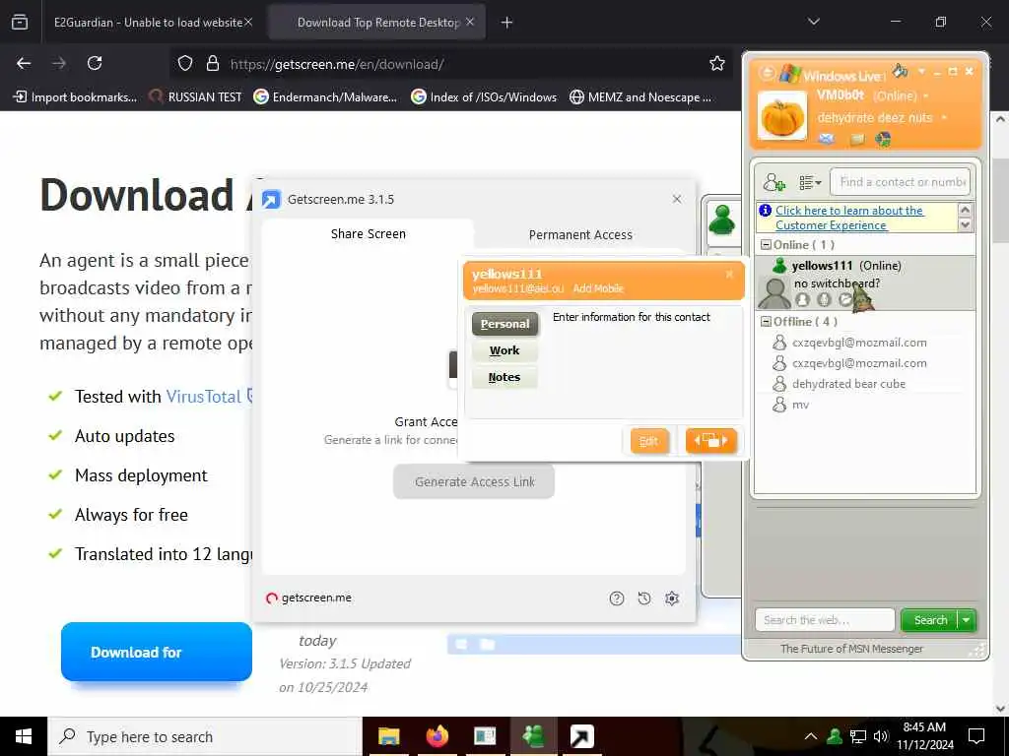The width and height of the screenshot is (1009, 756).
Task: Click the browser URL address bar
Action: [450, 64]
